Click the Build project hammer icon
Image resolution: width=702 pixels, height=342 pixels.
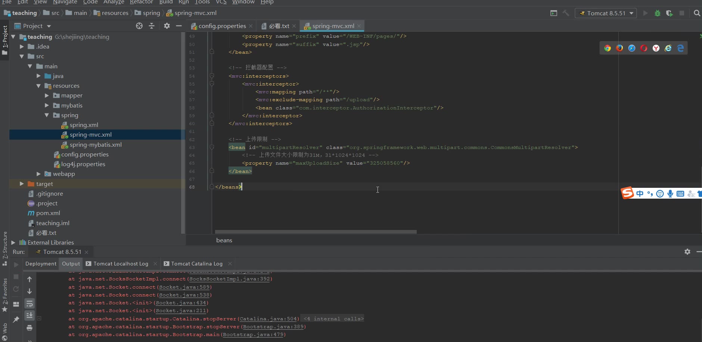coord(566,13)
